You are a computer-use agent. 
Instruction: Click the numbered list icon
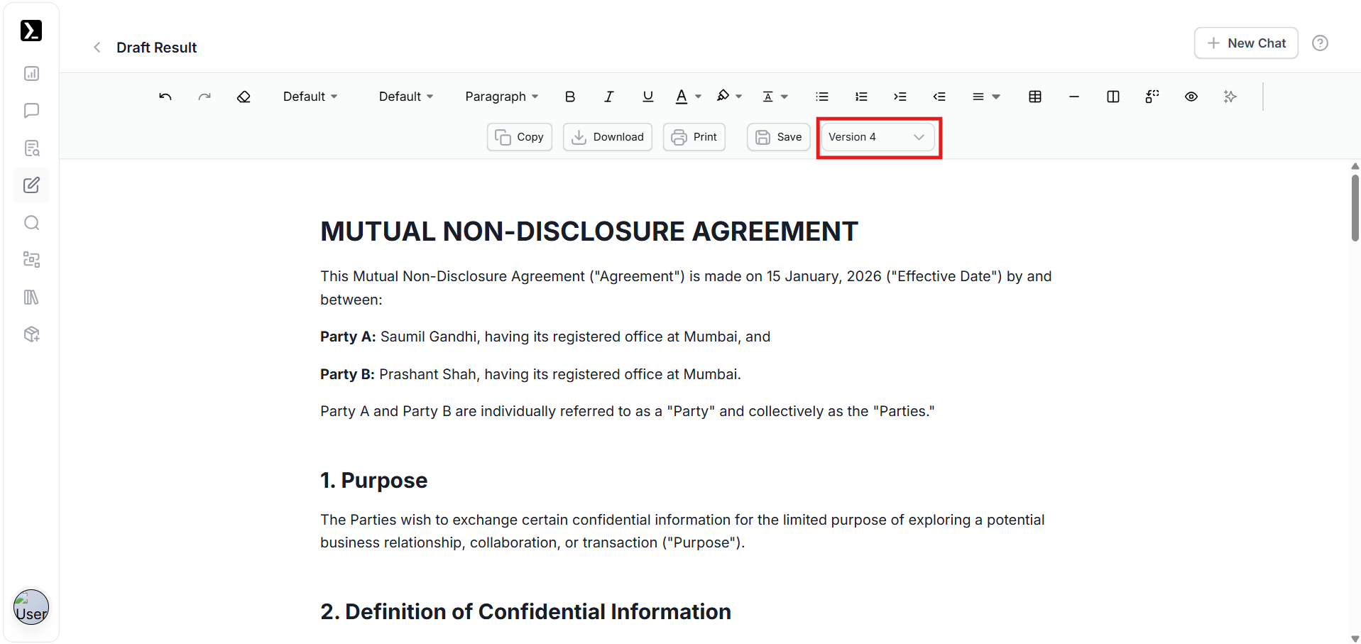click(861, 97)
